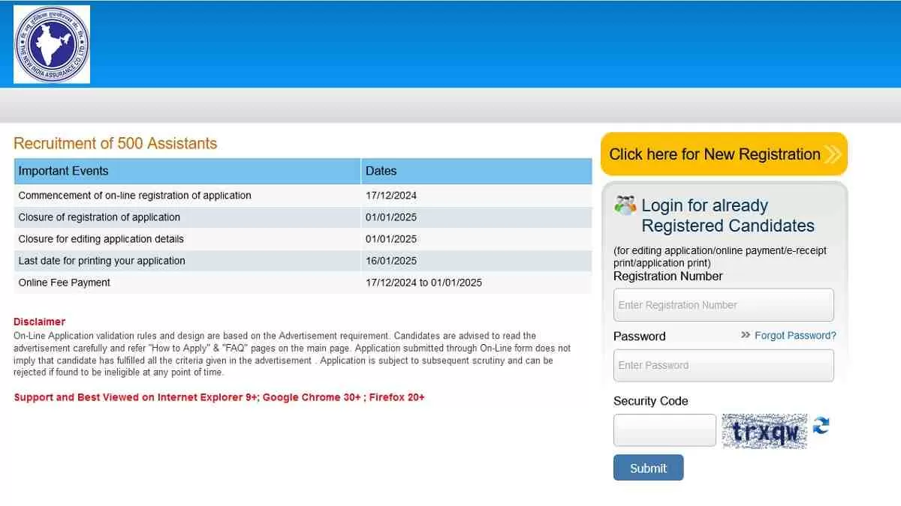Click the Recruitment of 500 Assistants heading

coord(114,143)
